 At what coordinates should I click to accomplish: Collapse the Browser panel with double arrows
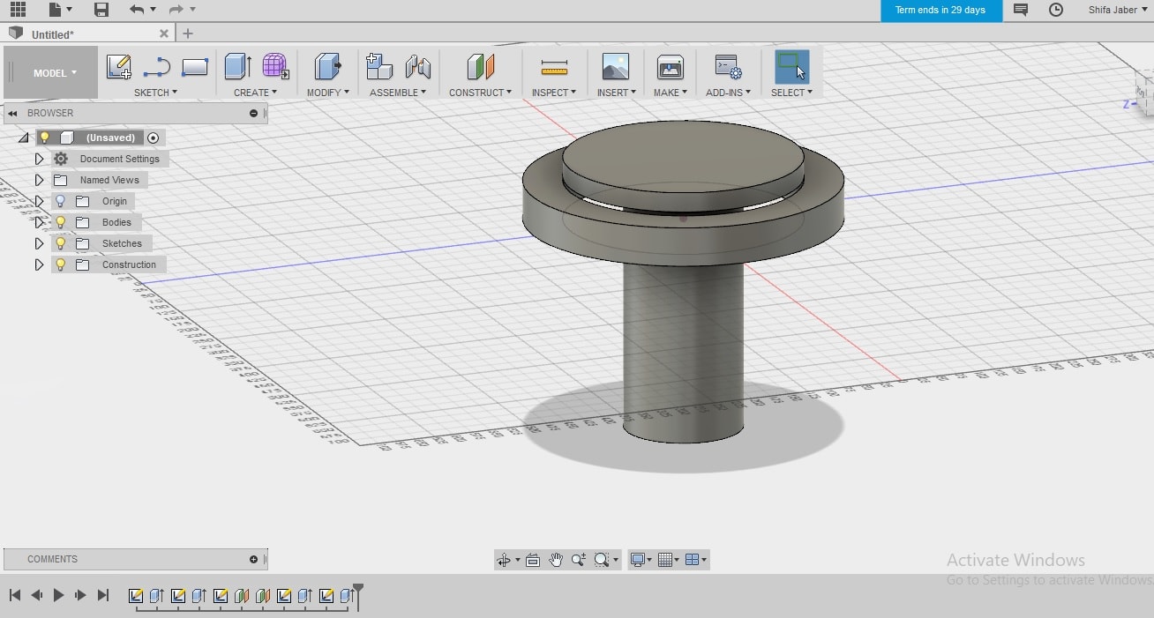click(x=13, y=113)
